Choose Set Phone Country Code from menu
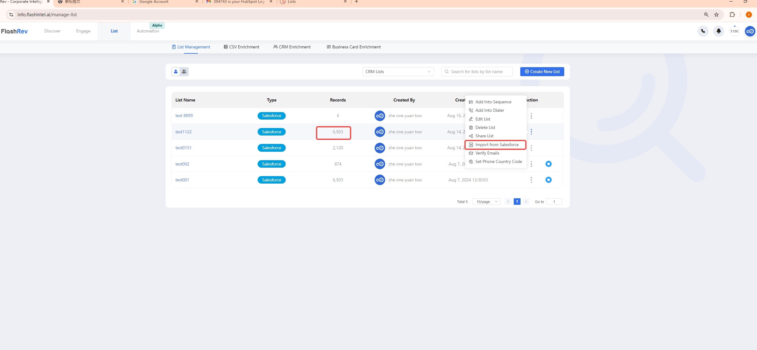 coord(496,161)
